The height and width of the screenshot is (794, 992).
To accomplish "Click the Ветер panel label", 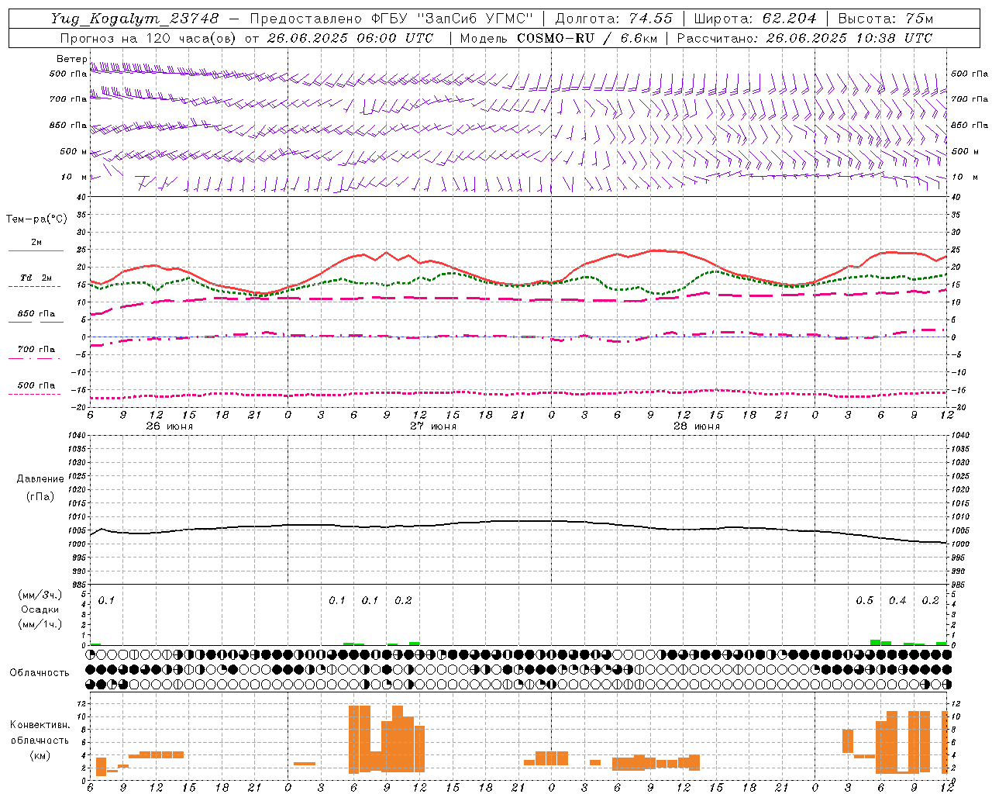I will tap(72, 59).
